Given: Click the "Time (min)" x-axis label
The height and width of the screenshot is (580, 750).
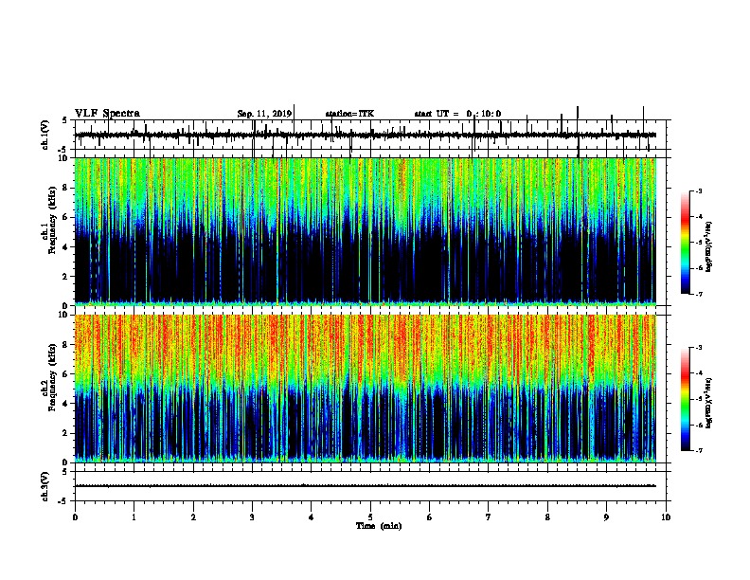Looking at the screenshot, I should pos(379,526).
